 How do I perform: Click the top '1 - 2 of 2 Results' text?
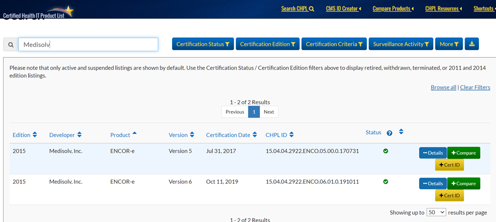[250, 102]
